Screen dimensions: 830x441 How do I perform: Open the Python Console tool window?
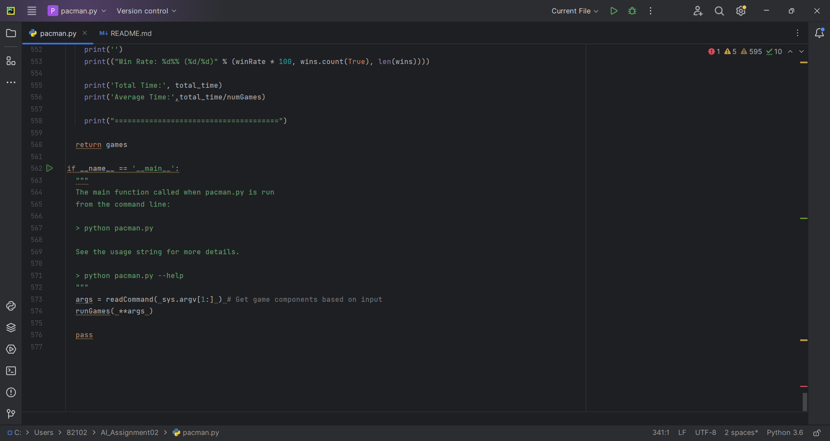(11, 306)
